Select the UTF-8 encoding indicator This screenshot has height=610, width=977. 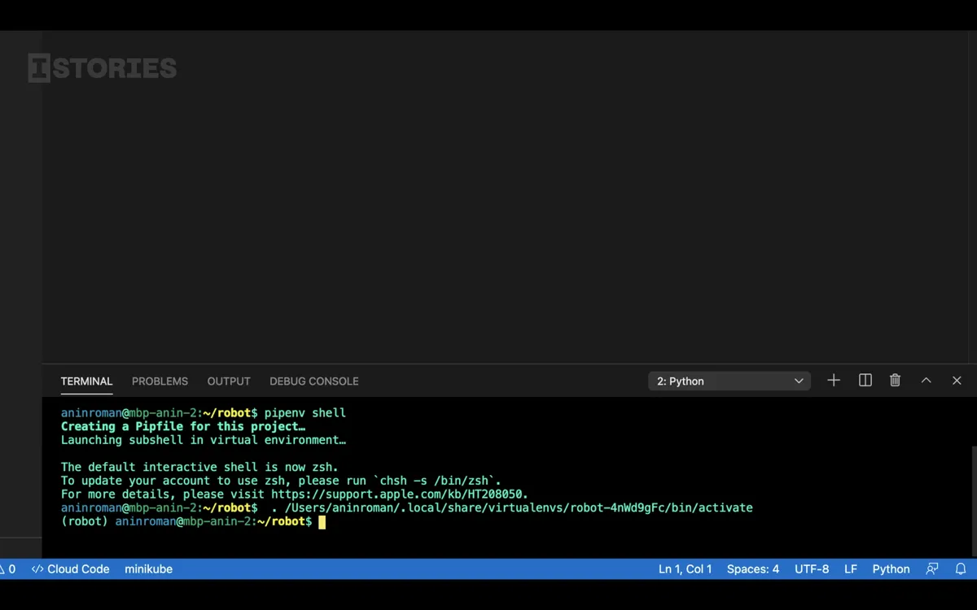(811, 569)
